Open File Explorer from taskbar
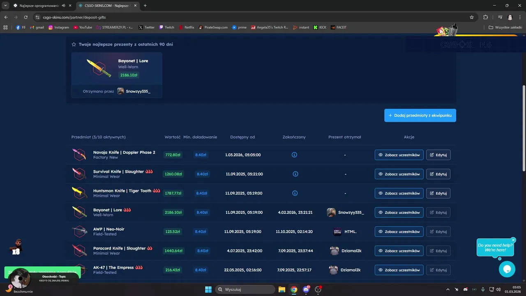 [282, 289]
